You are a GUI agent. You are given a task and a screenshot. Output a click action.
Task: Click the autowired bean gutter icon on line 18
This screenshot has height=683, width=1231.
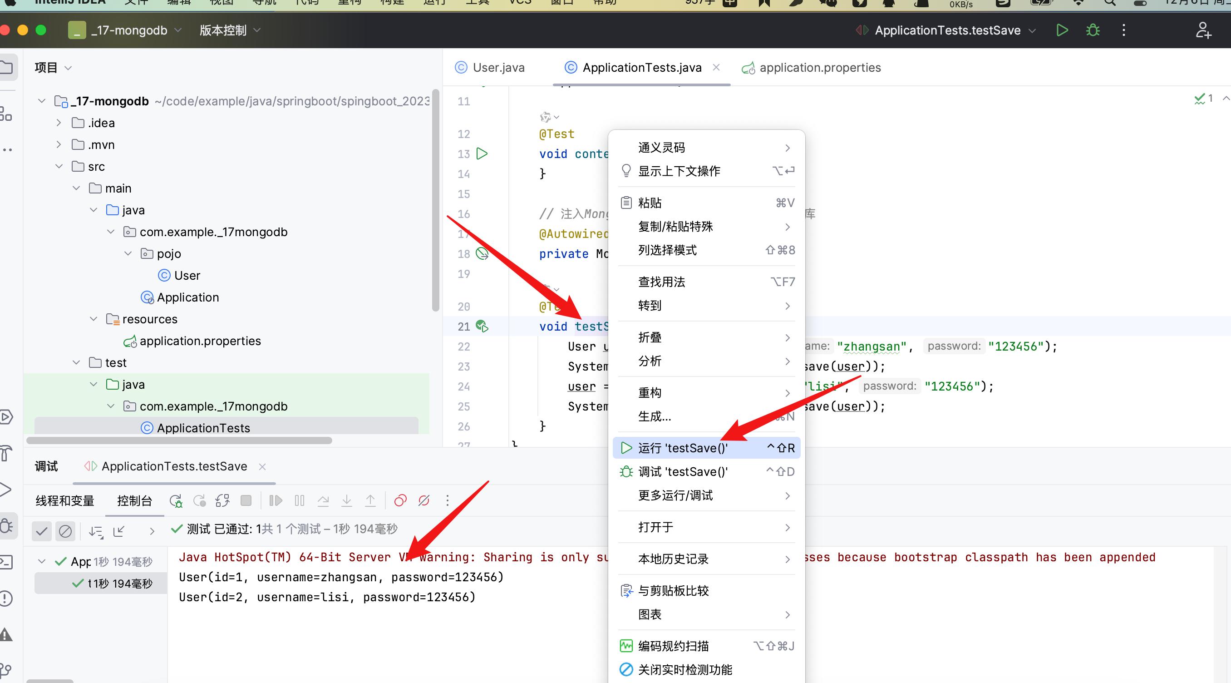[482, 254]
